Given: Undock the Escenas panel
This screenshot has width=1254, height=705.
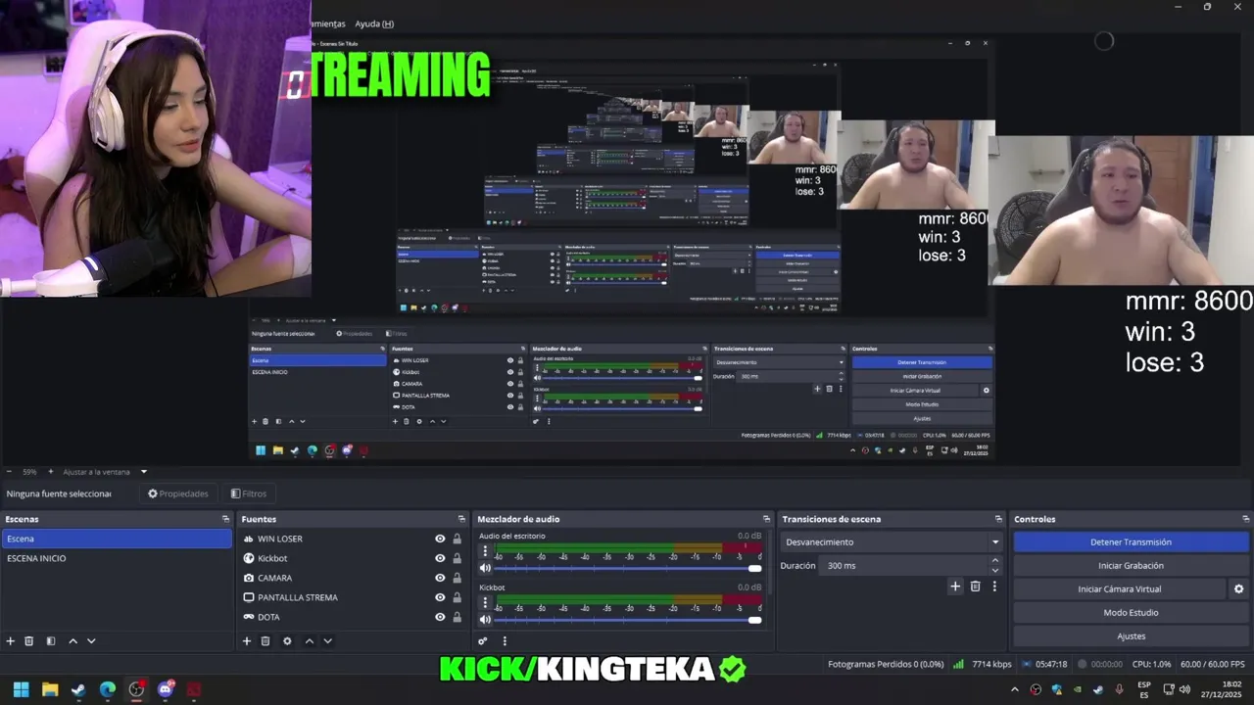Looking at the screenshot, I should pos(226,519).
